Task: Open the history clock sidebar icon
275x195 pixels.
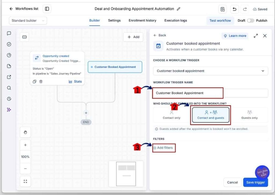Action: [9, 99]
